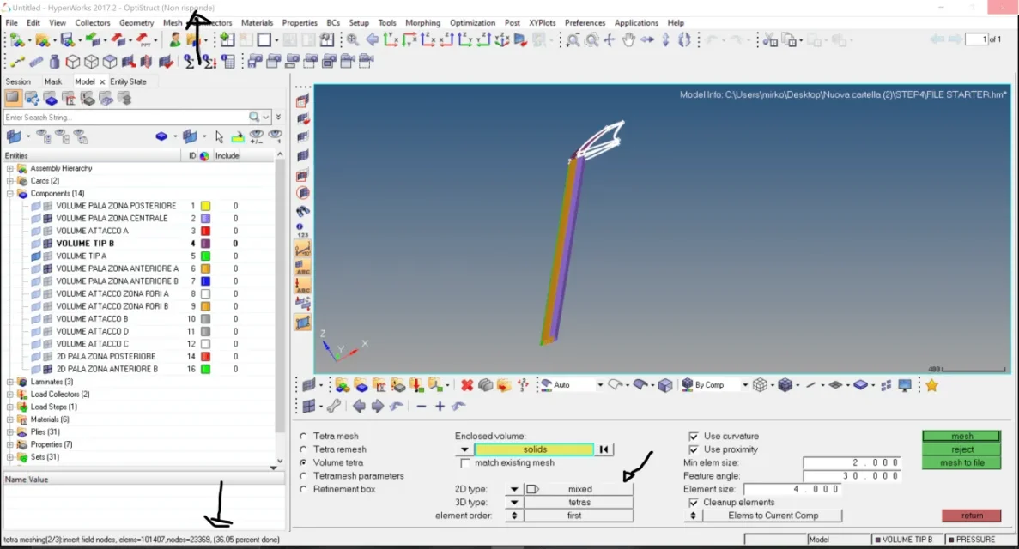Click the monitor display icon
The height and width of the screenshot is (549, 1019).
pyautogui.click(x=905, y=385)
